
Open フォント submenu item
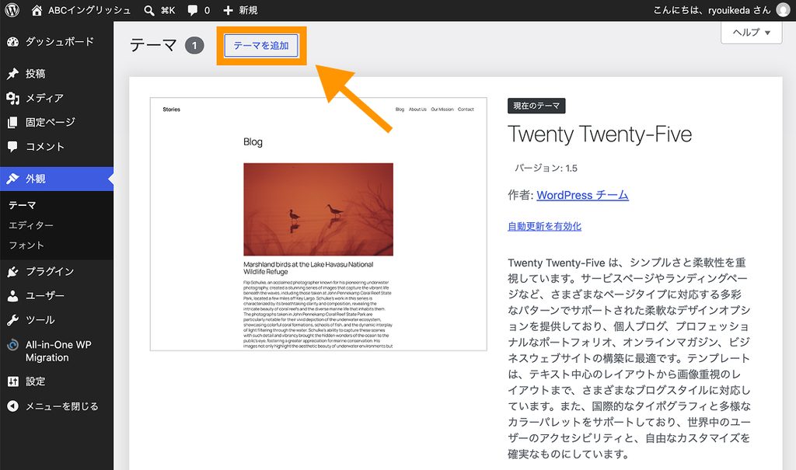pos(26,245)
